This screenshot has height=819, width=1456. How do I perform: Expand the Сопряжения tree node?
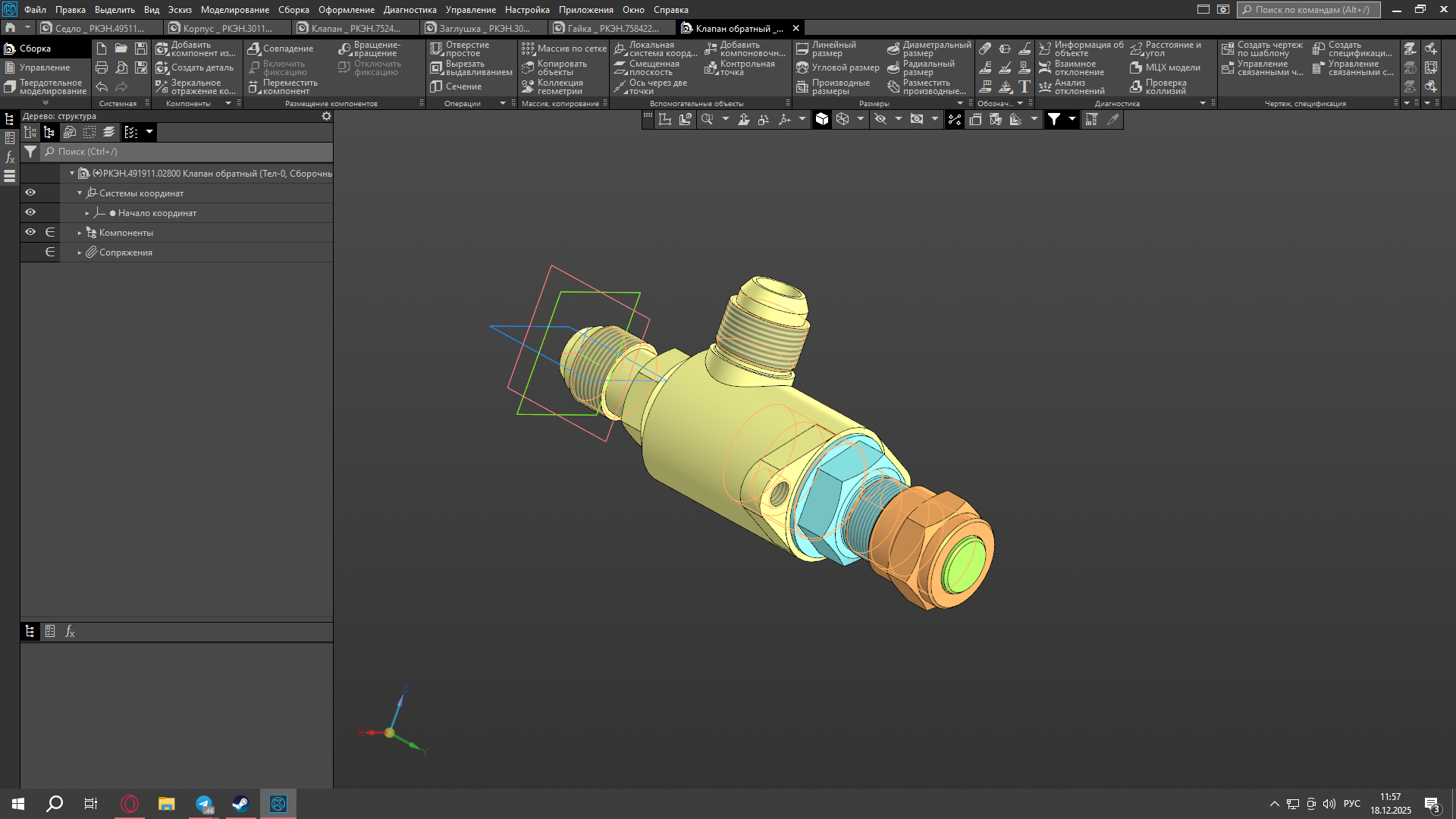(x=80, y=253)
